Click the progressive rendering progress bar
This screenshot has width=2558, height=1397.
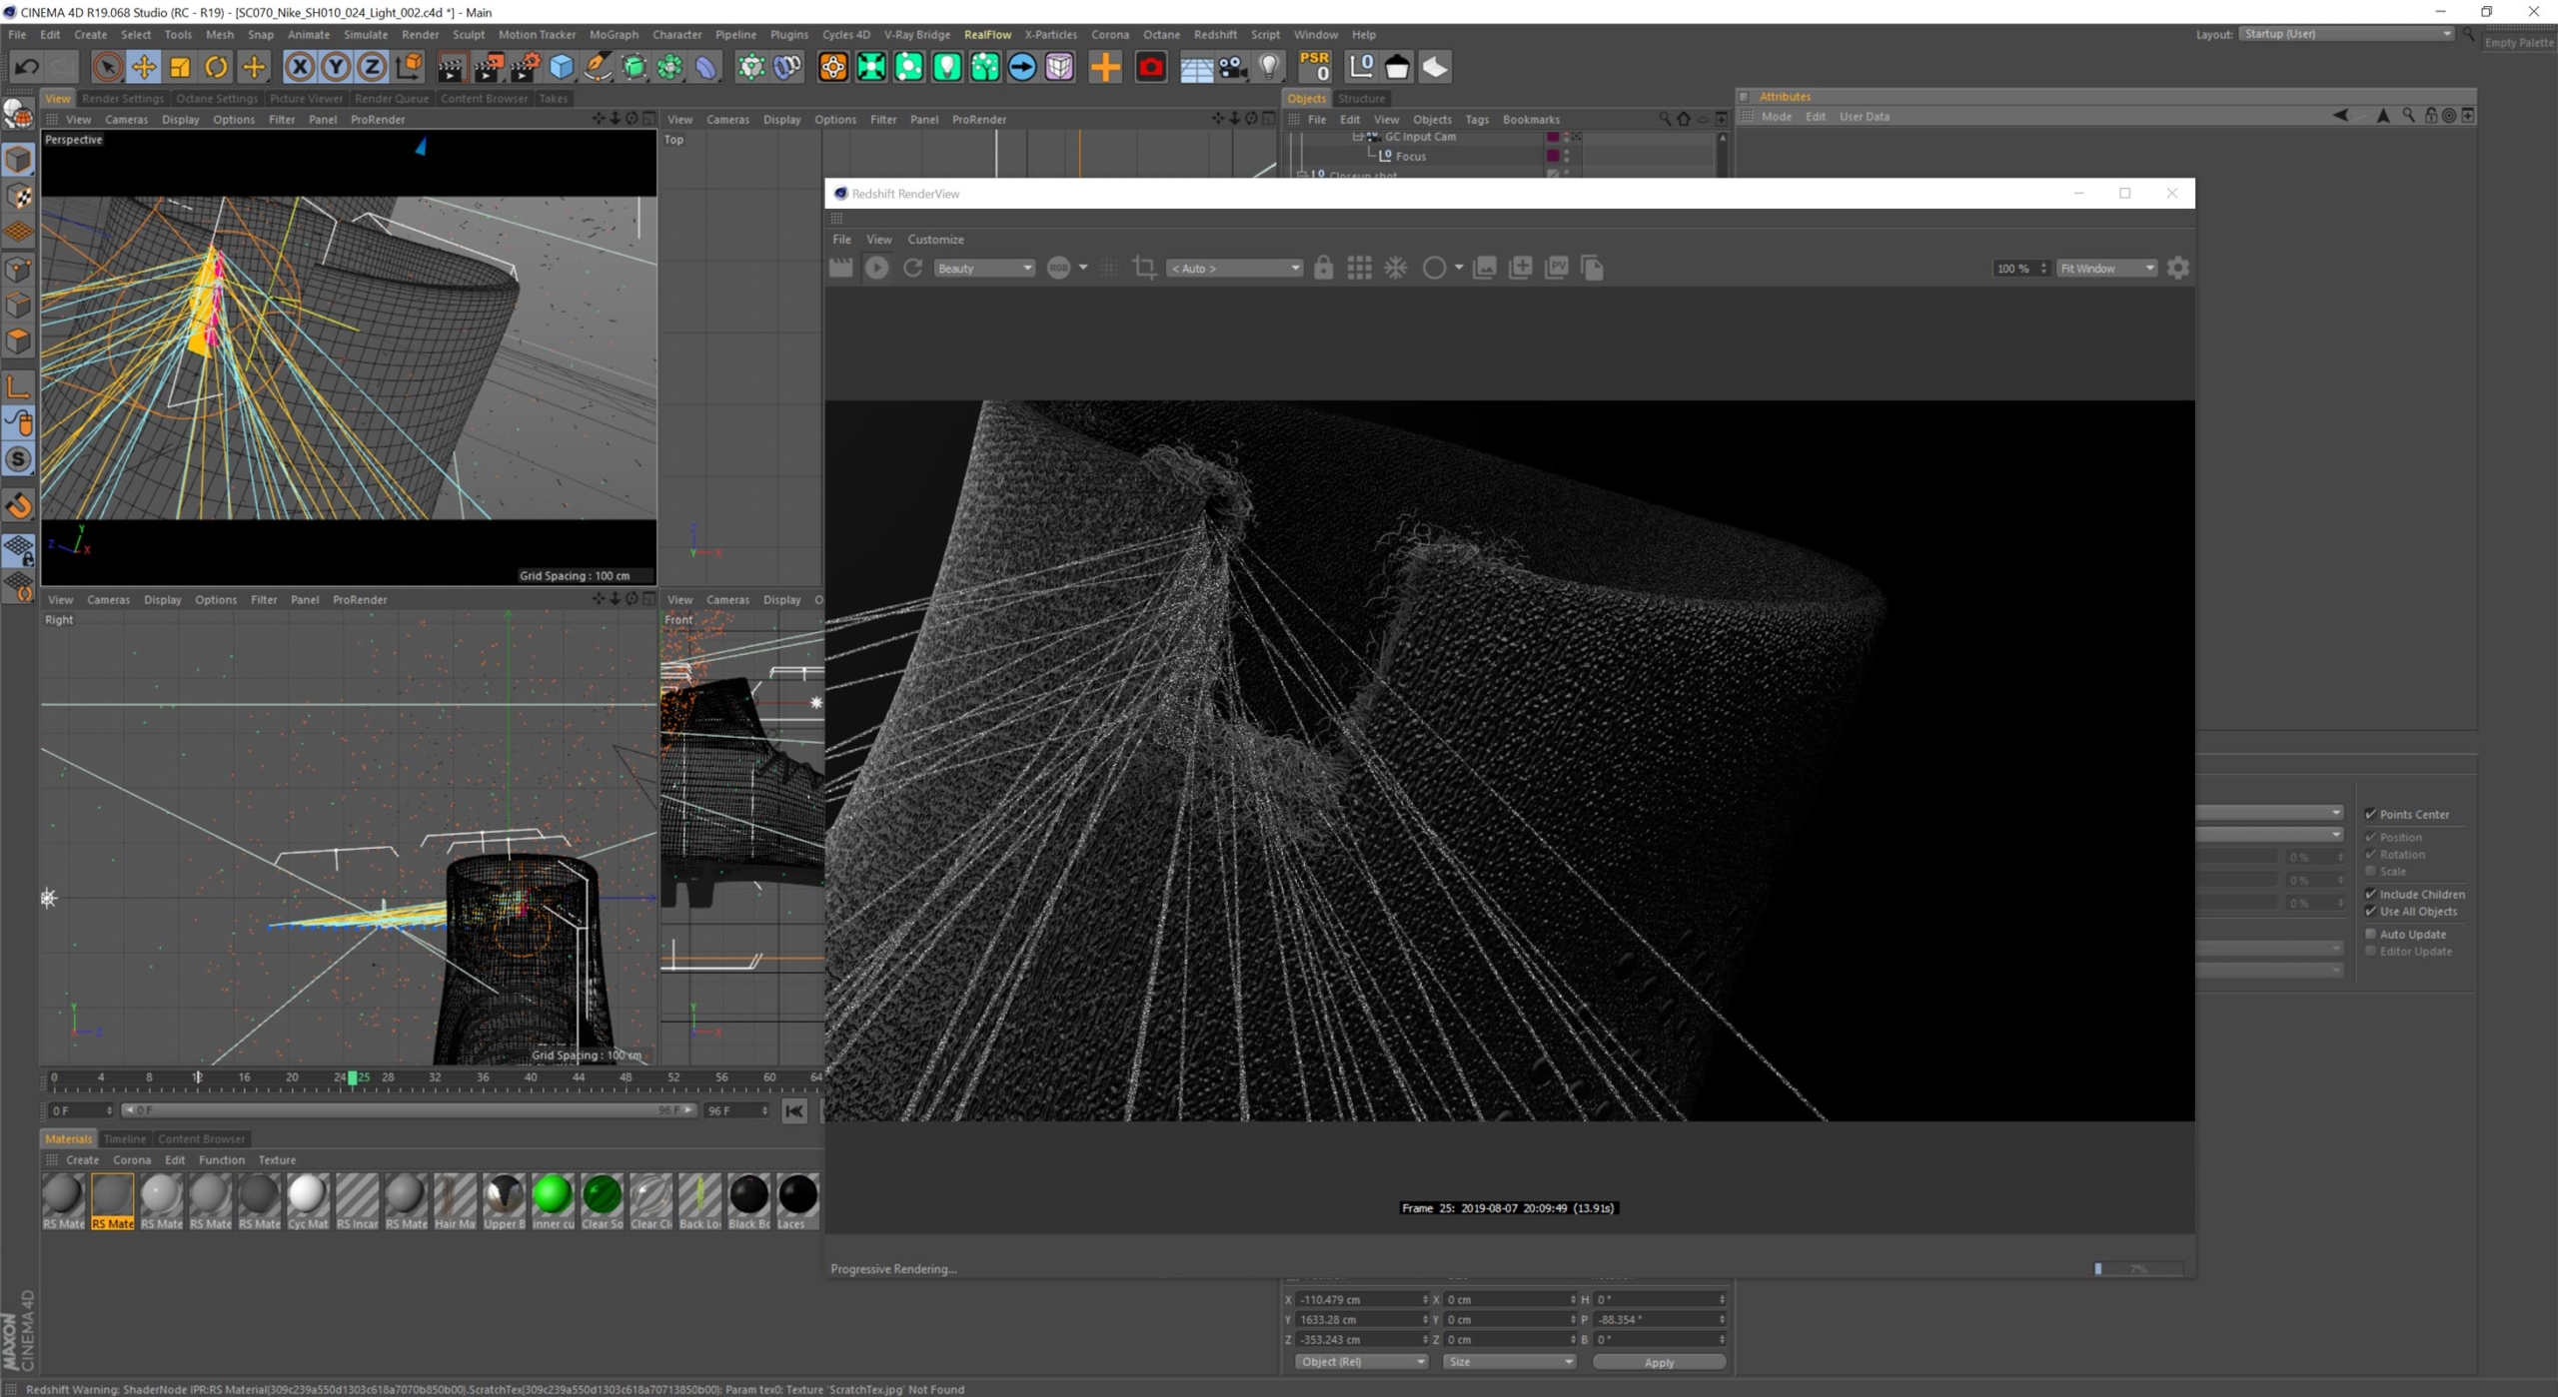(2138, 1268)
